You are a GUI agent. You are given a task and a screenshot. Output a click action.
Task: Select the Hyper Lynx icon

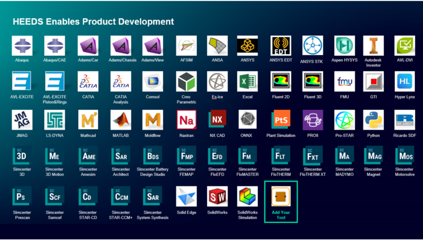(405, 82)
